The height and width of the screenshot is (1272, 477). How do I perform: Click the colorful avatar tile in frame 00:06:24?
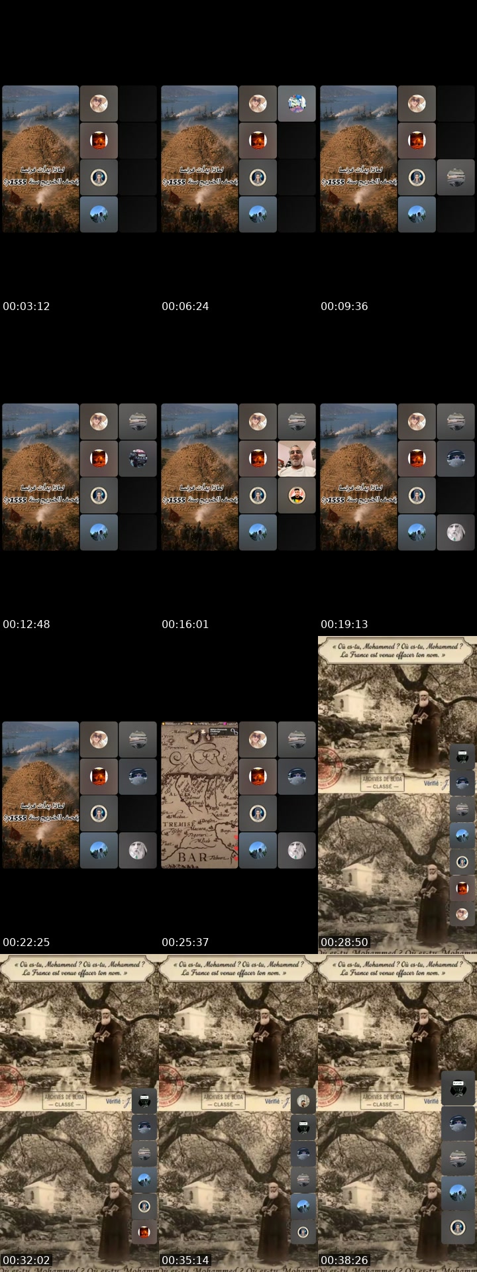pos(297,103)
